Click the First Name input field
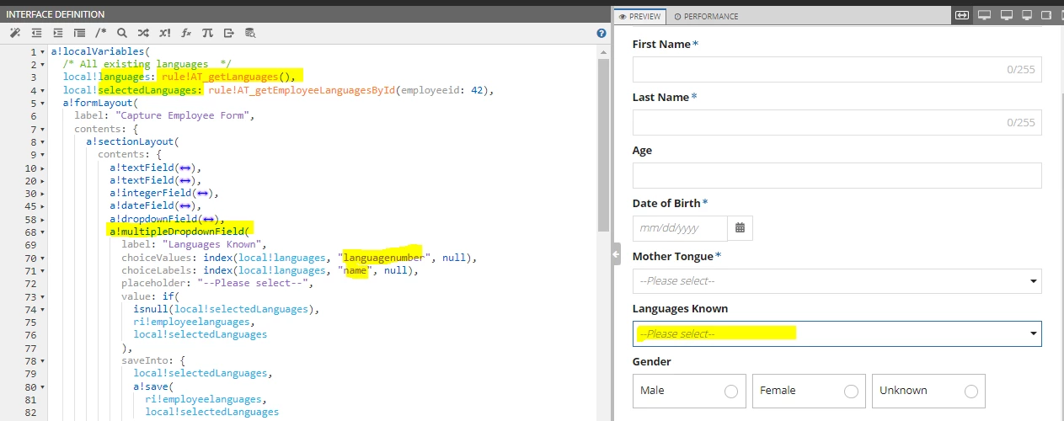The image size is (1064, 421). (x=837, y=70)
